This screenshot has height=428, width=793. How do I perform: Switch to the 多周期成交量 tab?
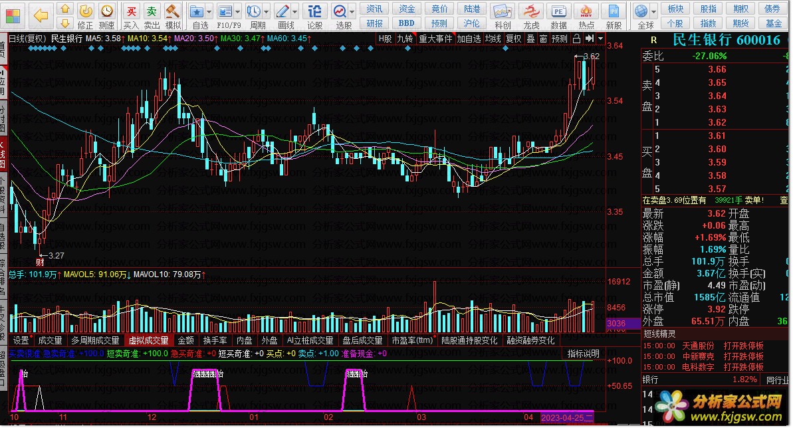click(x=95, y=340)
